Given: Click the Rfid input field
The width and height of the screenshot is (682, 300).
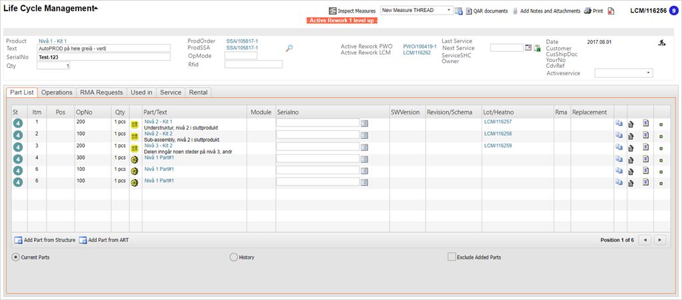Looking at the screenshot, I should pos(253,65).
